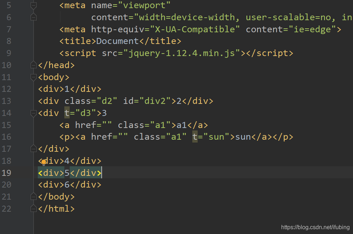The image size is (353, 234).
Task: Toggle the fold marker beside </div> on line 17
Action: coord(33,149)
